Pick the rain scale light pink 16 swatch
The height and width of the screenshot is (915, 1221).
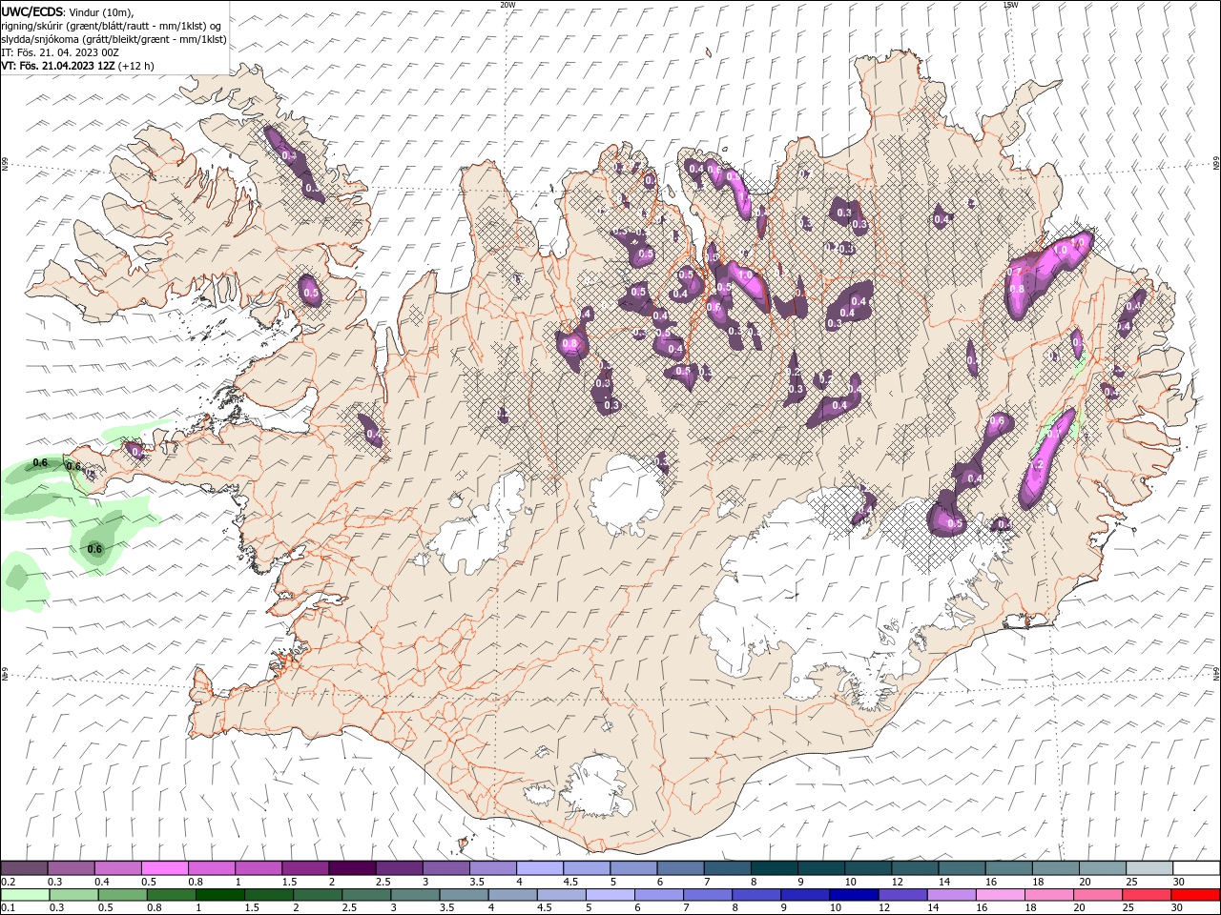coord(1000,895)
